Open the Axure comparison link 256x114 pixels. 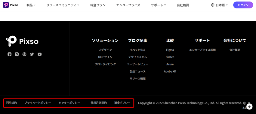tap(170, 64)
